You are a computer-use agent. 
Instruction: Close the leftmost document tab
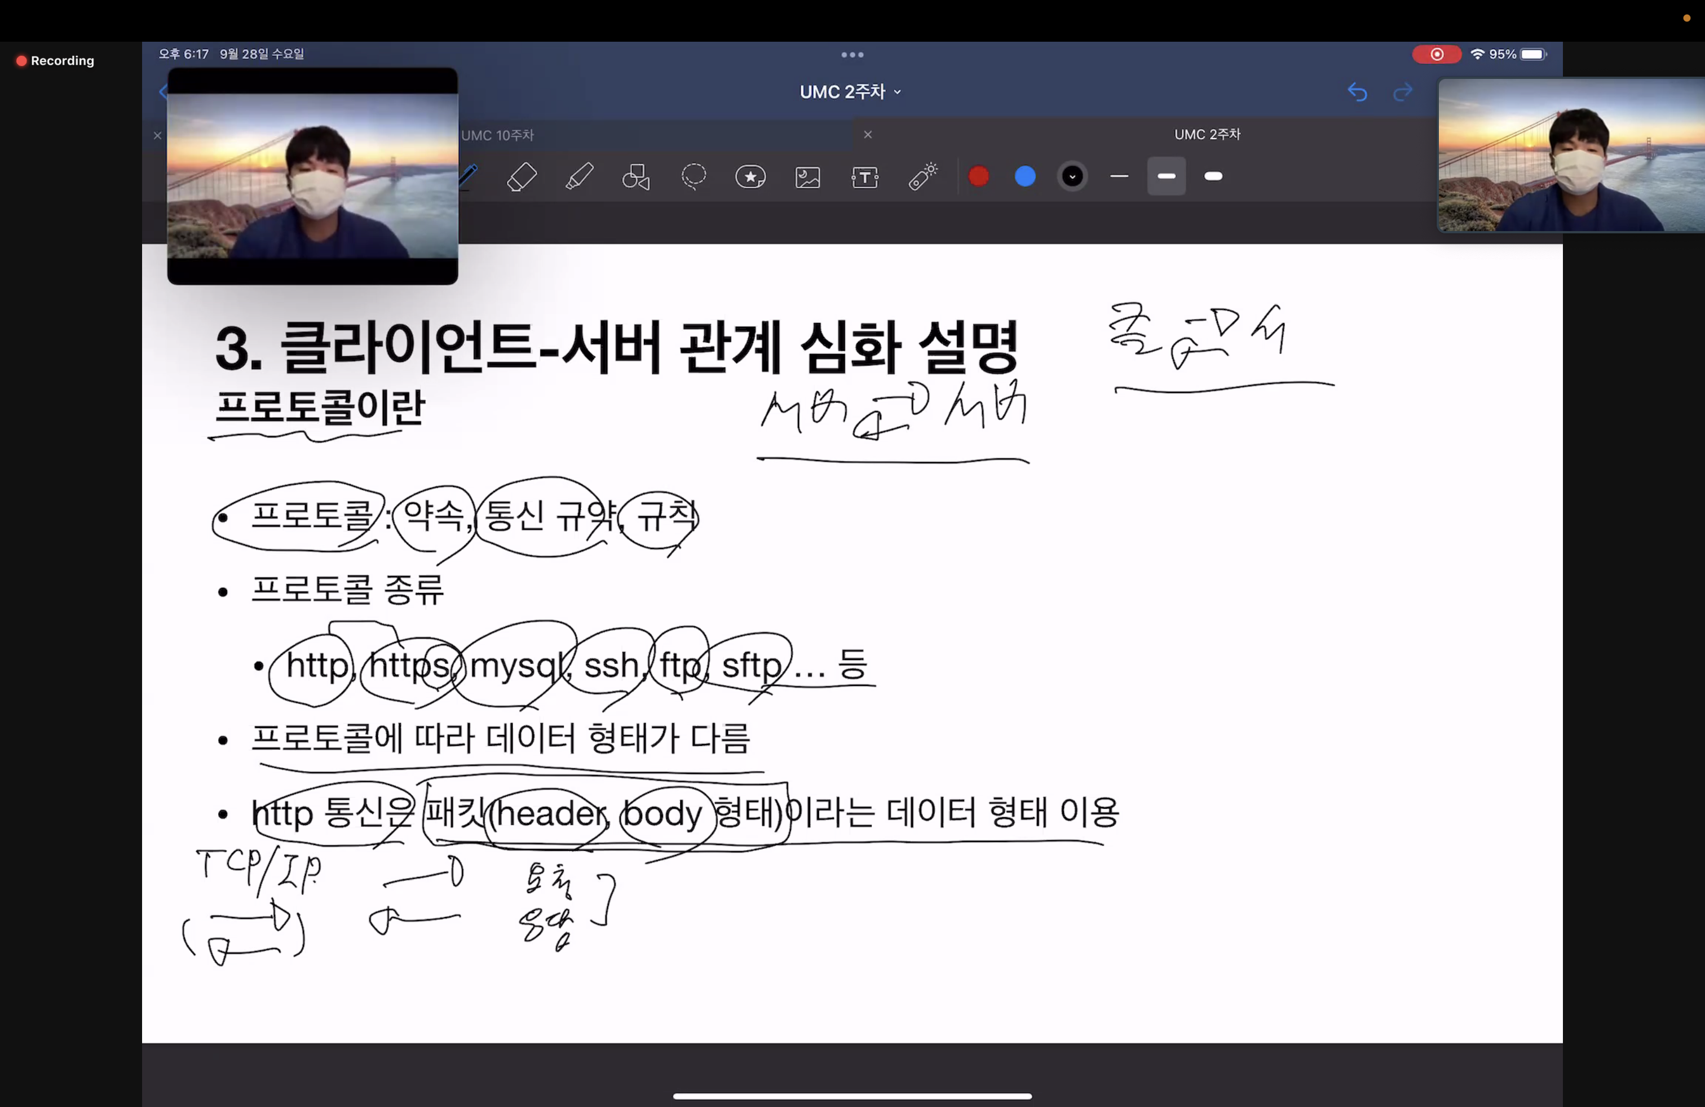[158, 135]
